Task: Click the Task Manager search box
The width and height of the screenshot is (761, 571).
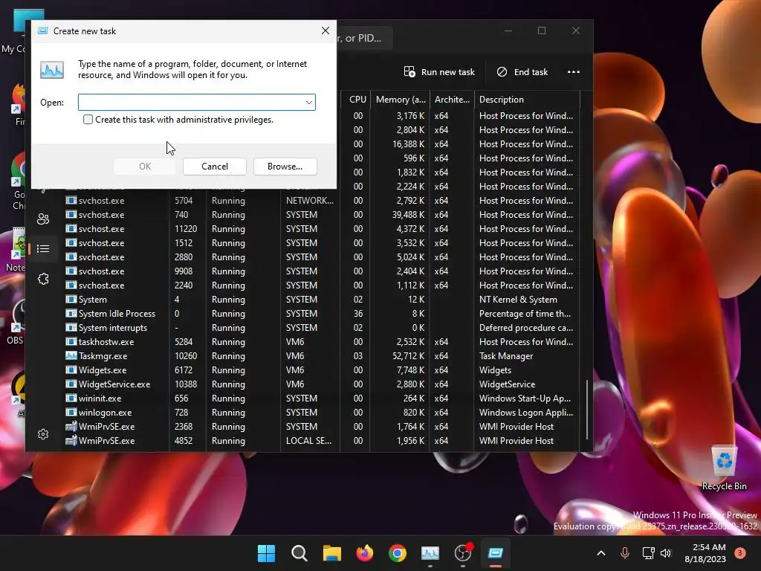Action: click(364, 38)
